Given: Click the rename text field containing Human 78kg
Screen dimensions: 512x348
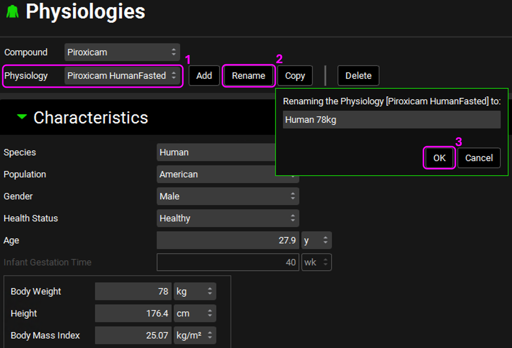Looking at the screenshot, I should click(x=391, y=120).
